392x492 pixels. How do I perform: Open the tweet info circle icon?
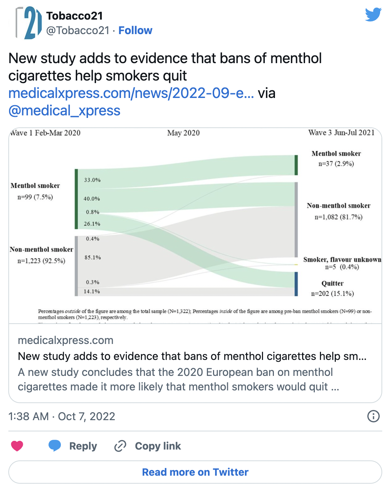click(x=373, y=416)
